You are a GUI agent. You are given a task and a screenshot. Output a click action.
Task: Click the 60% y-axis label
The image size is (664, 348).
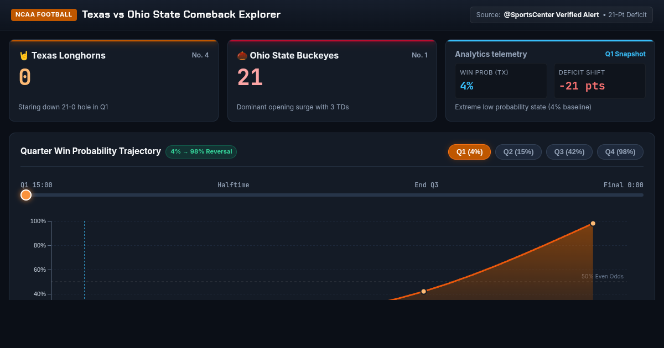pos(39,270)
